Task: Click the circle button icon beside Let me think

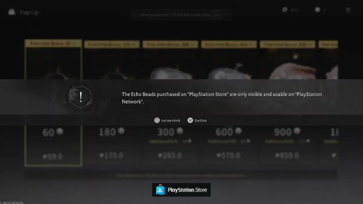Action: 157,120
